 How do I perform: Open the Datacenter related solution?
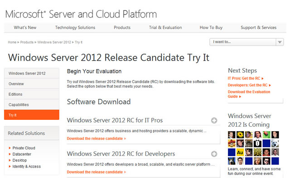coord(22,154)
